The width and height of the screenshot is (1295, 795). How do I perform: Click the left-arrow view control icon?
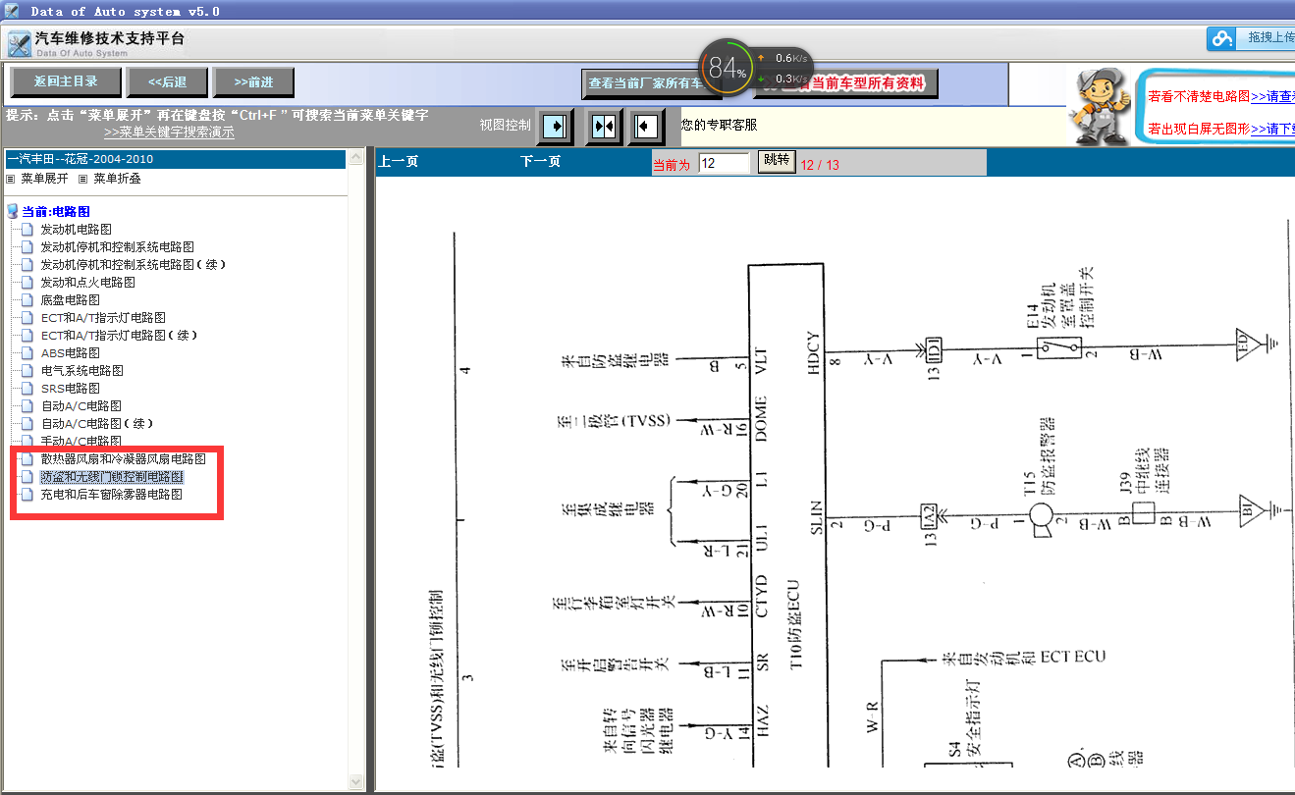coord(645,127)
